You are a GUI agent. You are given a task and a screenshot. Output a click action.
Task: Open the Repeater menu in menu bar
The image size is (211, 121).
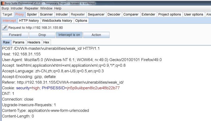pyautogui.click(x=31, y=8)
